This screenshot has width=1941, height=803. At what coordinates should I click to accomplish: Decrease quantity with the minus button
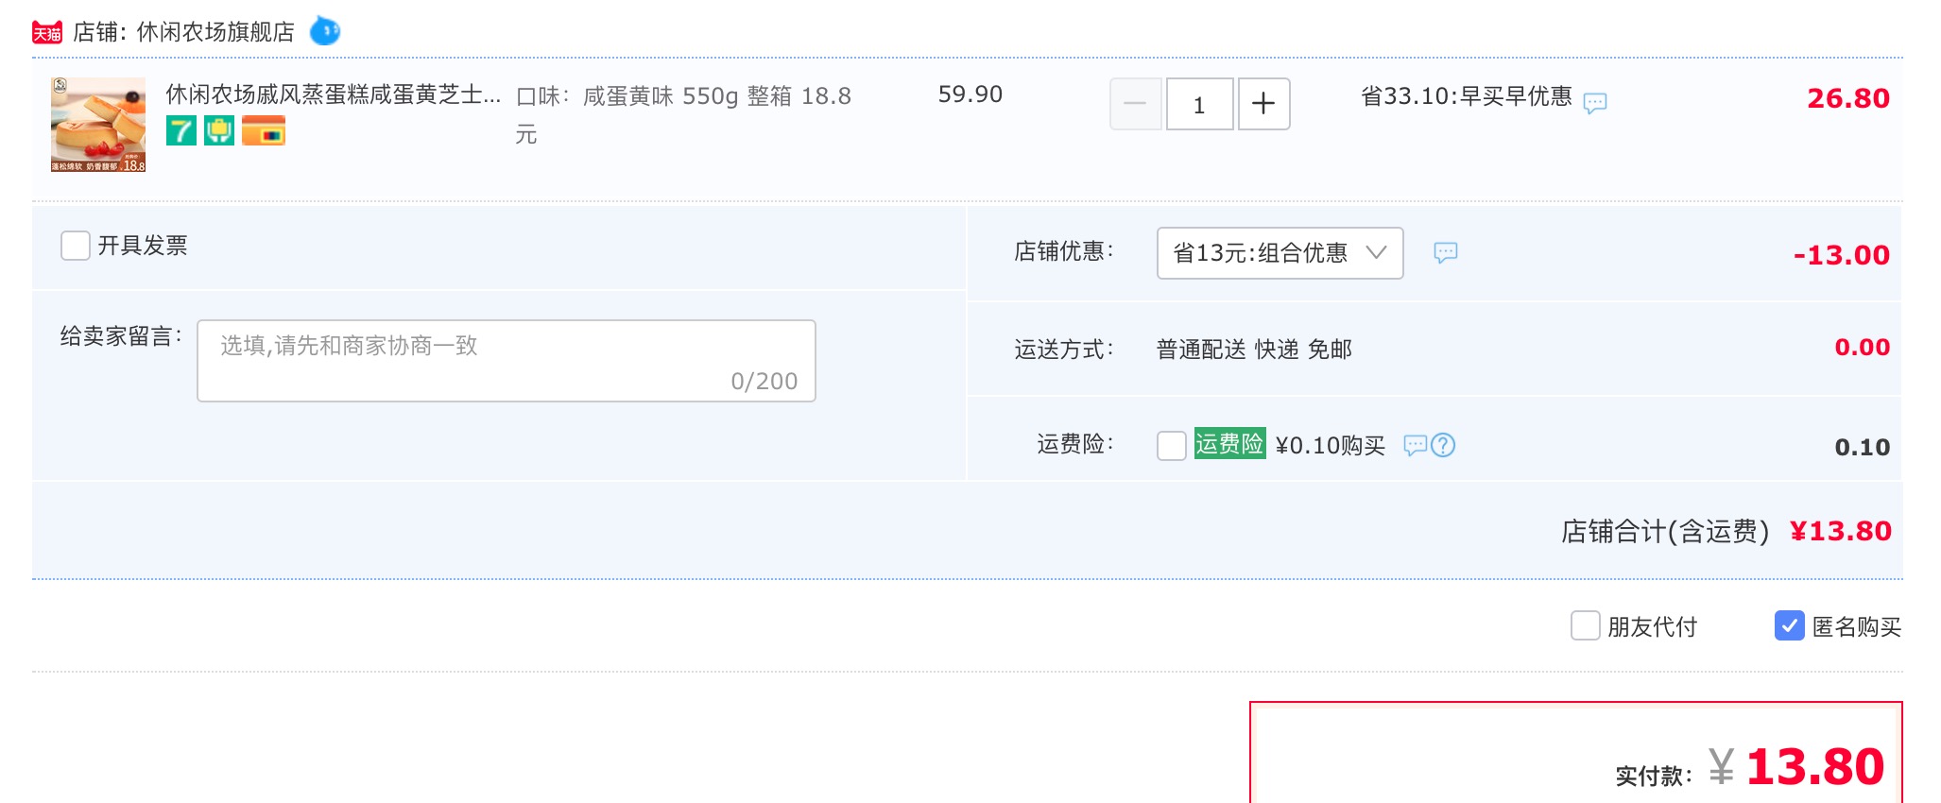pos(1136,104)
